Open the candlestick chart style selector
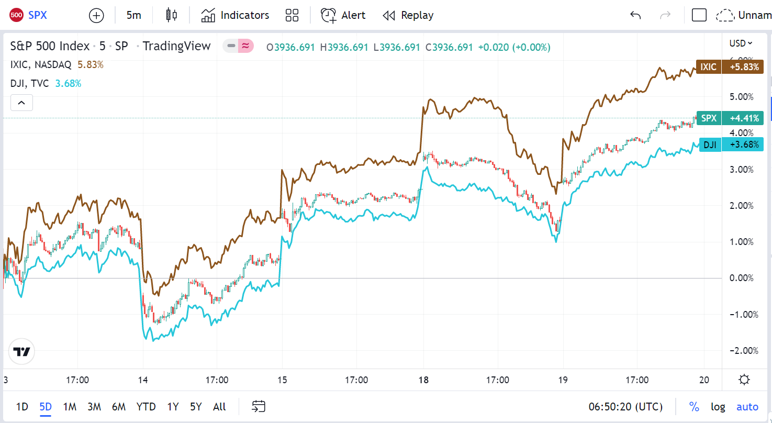 pyautogui.click(x=171, y=15)
